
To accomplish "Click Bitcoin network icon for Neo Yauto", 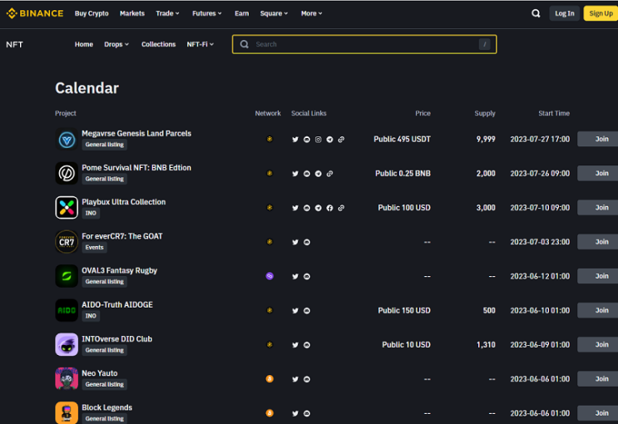I will pos(269,379).
